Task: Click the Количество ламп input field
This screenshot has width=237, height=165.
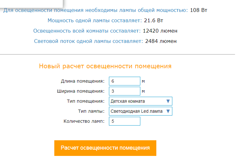Action: [x=124, y=121]
